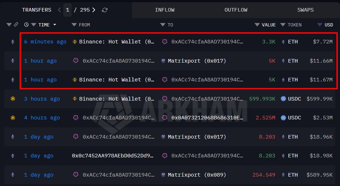Go to next transfers page arrow
This screenshot has width=340, height=186.
[94, 10]
